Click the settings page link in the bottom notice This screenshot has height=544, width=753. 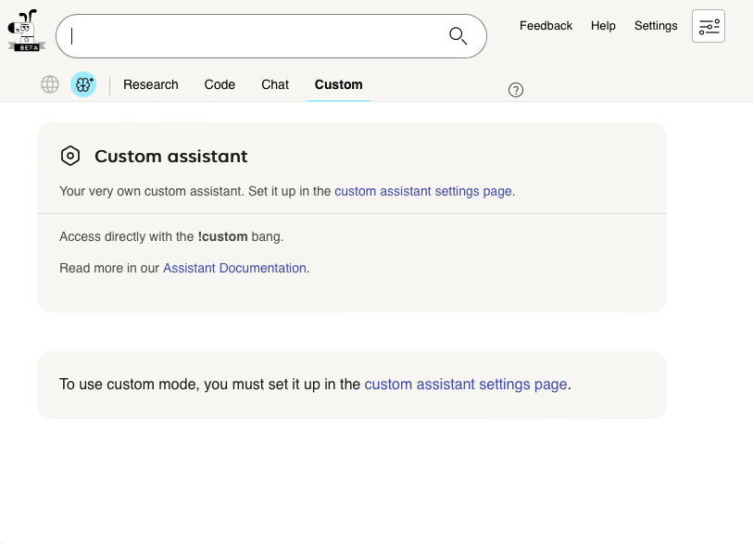465,384
